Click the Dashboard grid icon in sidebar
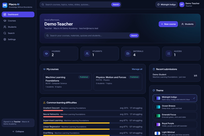This screenshot has width=204, height=136. click(5, 14)
